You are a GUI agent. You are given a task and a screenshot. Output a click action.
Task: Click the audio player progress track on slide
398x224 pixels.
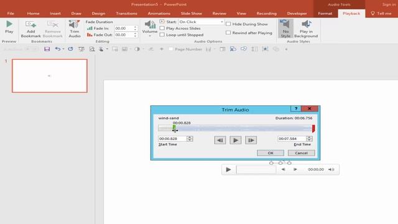click(256, 169)
